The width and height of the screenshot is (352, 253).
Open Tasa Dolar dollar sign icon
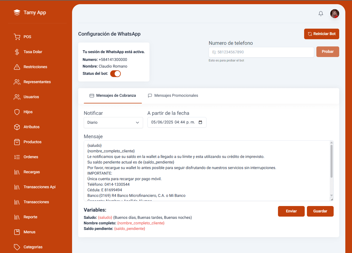pyautogui.click(x=17, y=52)
